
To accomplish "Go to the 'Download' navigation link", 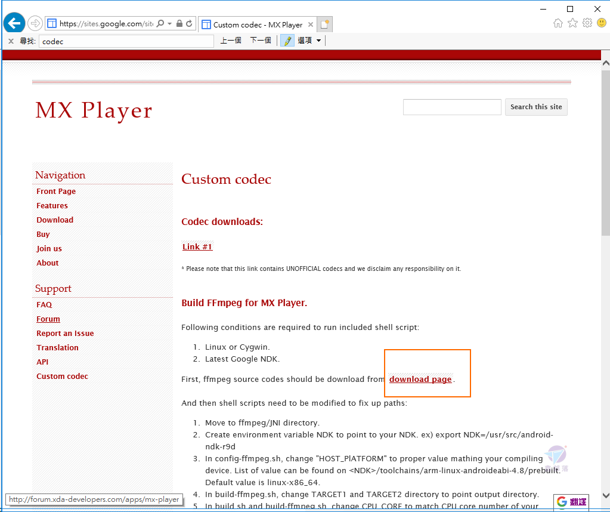I will [x=55, y=220].
